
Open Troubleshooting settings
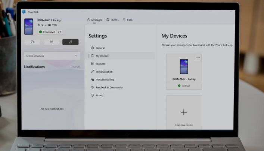[x=120, y=79]
